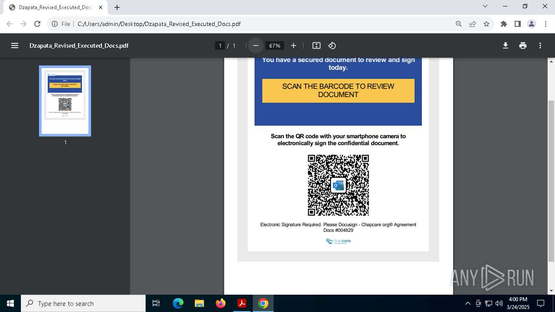Expand the tab search chevron
The image size is (555, 312).
tap(485, 6)
